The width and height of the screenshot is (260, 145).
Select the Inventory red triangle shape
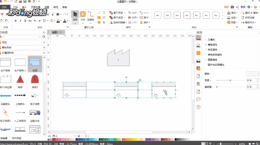[20, 79]
